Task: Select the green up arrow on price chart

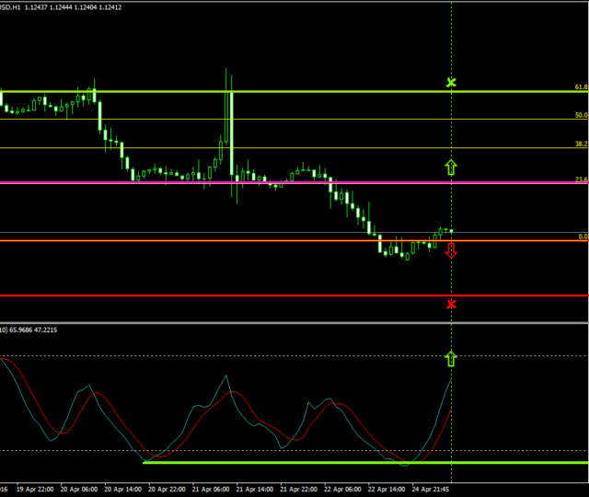Action: (x=451, y=167)
